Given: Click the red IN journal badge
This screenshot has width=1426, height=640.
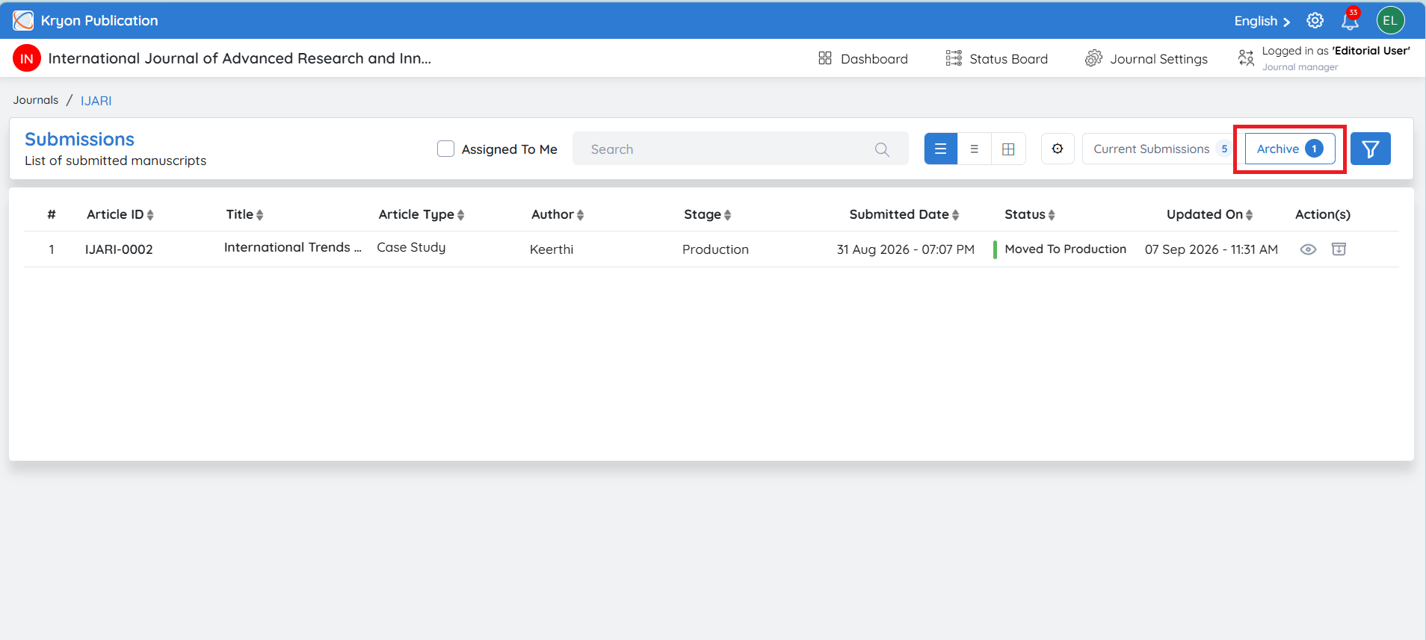Looking at the screenshot, I should pyautogui.click(x=27, y=58).
